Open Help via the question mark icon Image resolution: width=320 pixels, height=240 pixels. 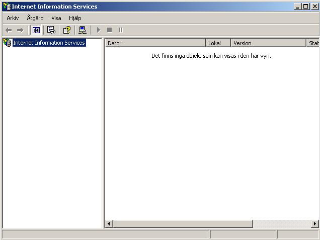pyautogui.click(x=67, y=30)
